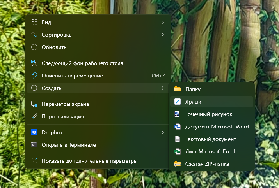Viewport: 279px width, 188px height.
Task: Click the Excel icon in the submenu
Action: [x=178, y=151]
